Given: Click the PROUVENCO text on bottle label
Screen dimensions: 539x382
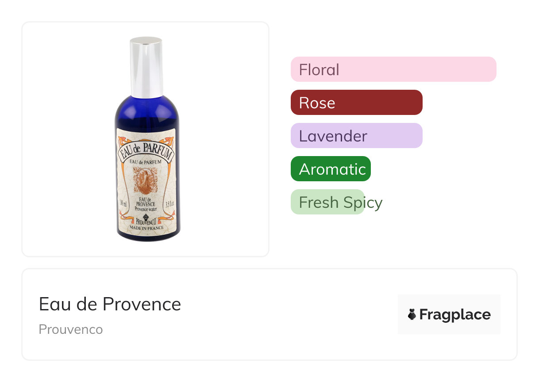Looking at the screenshot, I should click(x=146, y=222).
